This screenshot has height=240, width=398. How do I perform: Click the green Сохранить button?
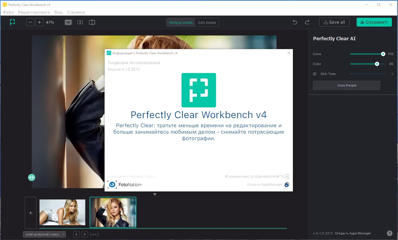click(x=374, y=22)
